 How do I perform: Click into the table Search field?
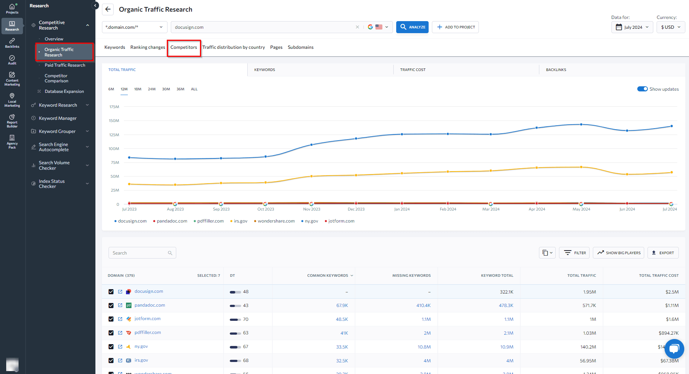point(142,253)
